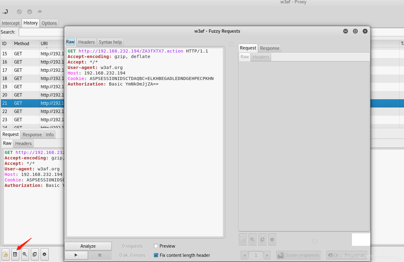The height and width of the screenshot is (262, 404).
Task: Click the magnifier audit icon under response panel
Action: [252, 240]
